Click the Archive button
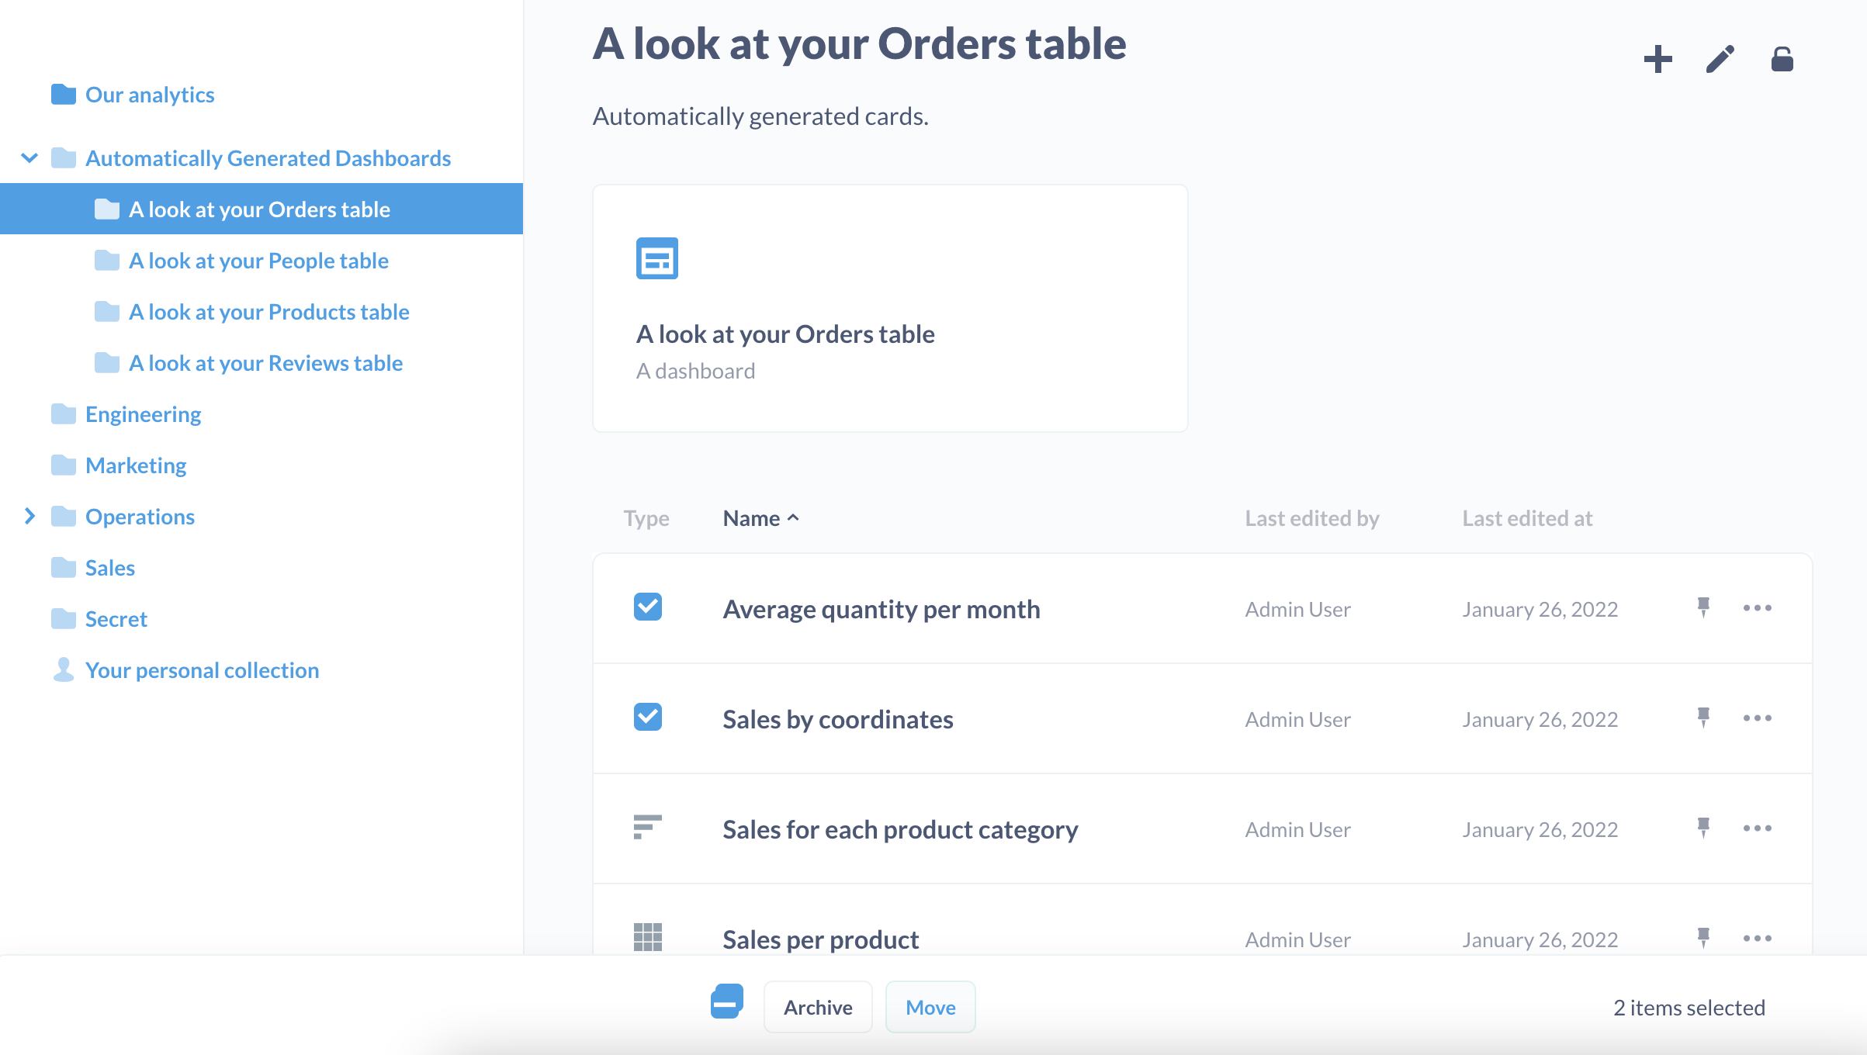This screenshot has width=1867, height=1055. tap(818, 1007)
